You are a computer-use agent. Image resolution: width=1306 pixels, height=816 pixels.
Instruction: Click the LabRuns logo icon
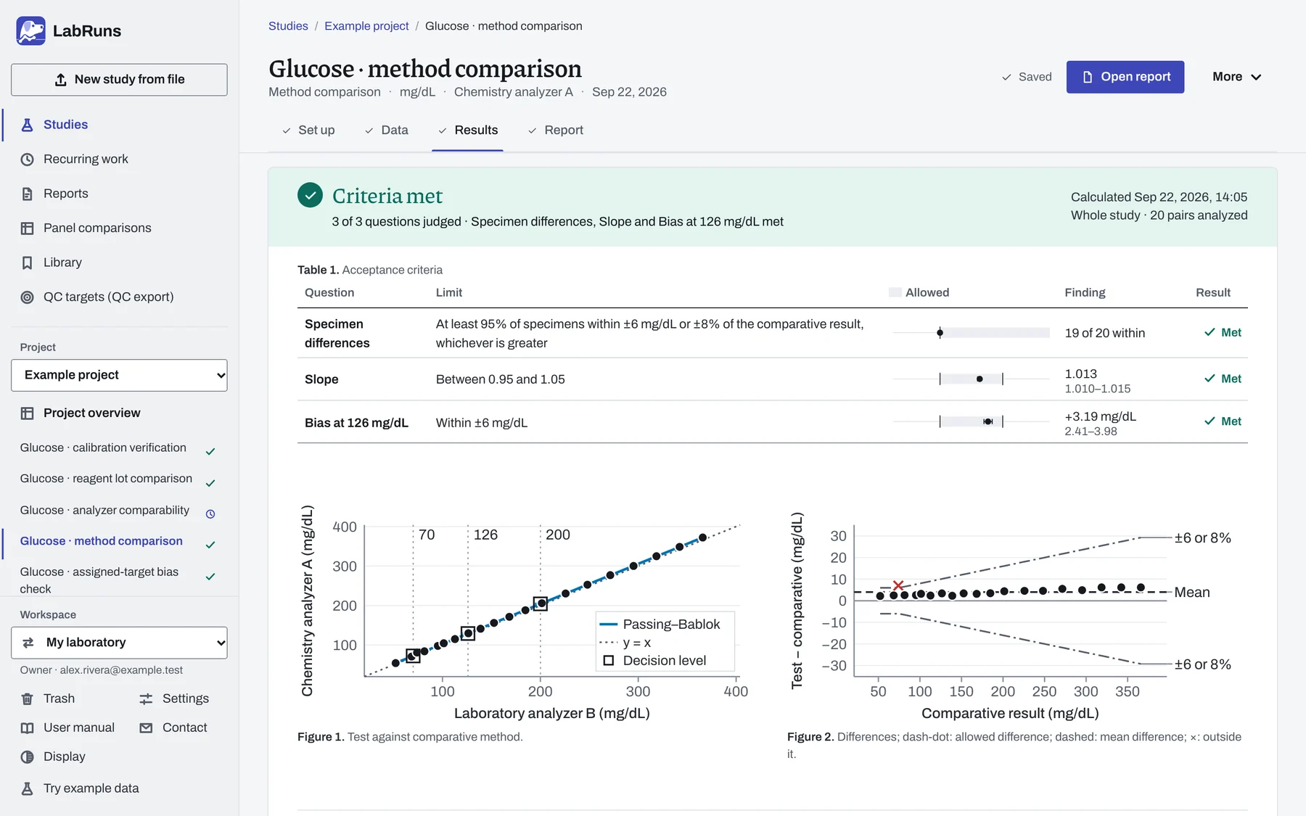30,30
